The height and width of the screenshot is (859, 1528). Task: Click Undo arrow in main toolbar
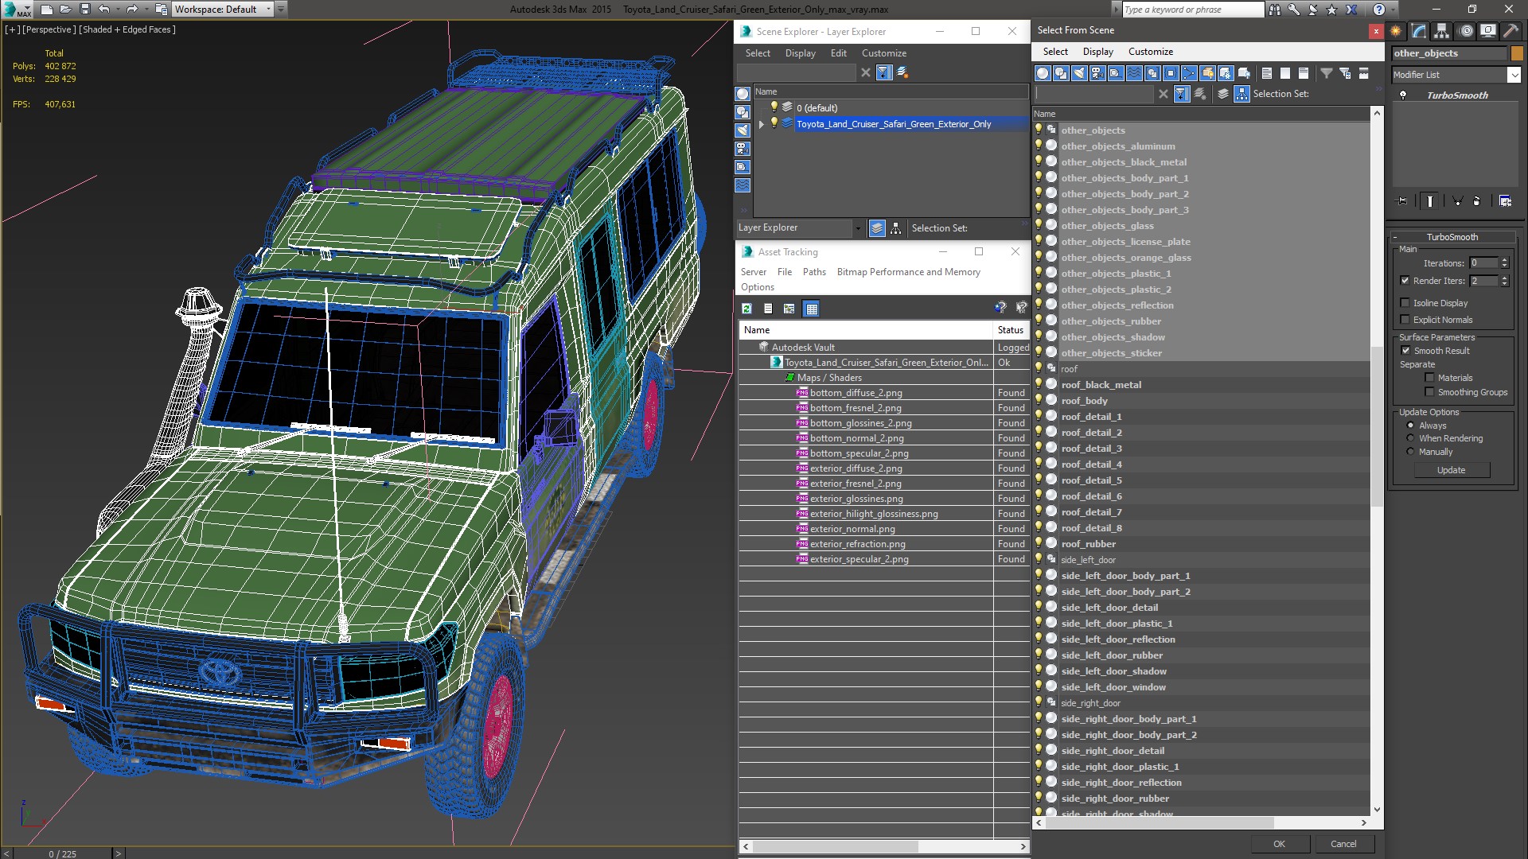click(x=103, y=10)
